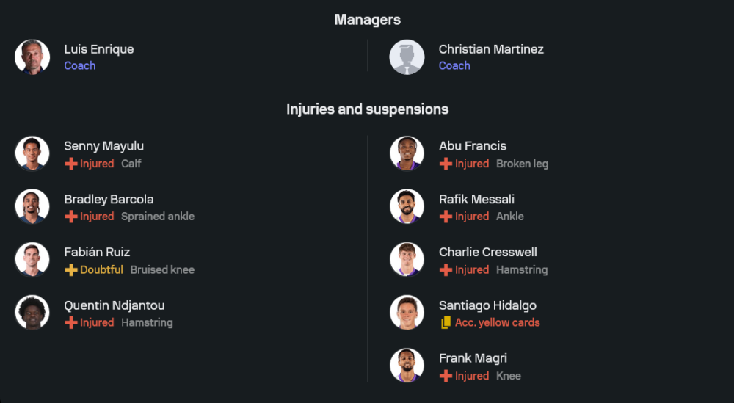Image resolution: width=734 pixels, height=403 pixels.
Task: Open Luis Enrique's manager photo
Action: [x=32, y=57]
